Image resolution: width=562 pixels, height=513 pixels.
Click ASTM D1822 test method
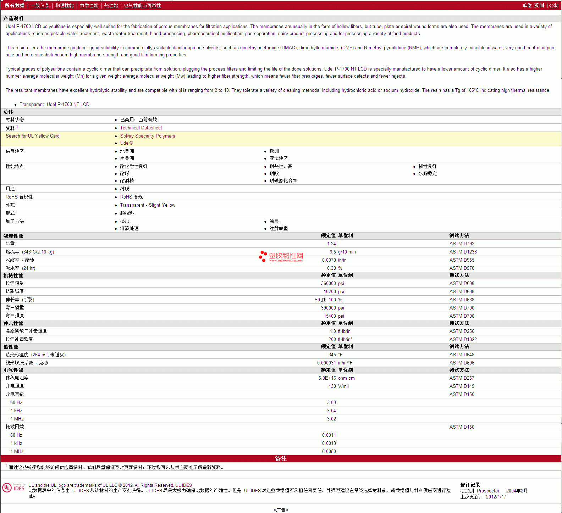tap(463, 339)
